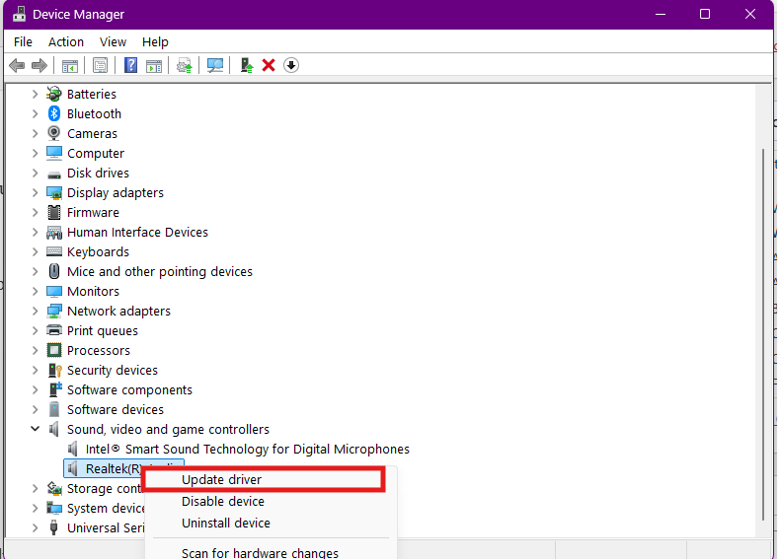
Task: Click the Print queues printer icon
Action: pos(54,330)
